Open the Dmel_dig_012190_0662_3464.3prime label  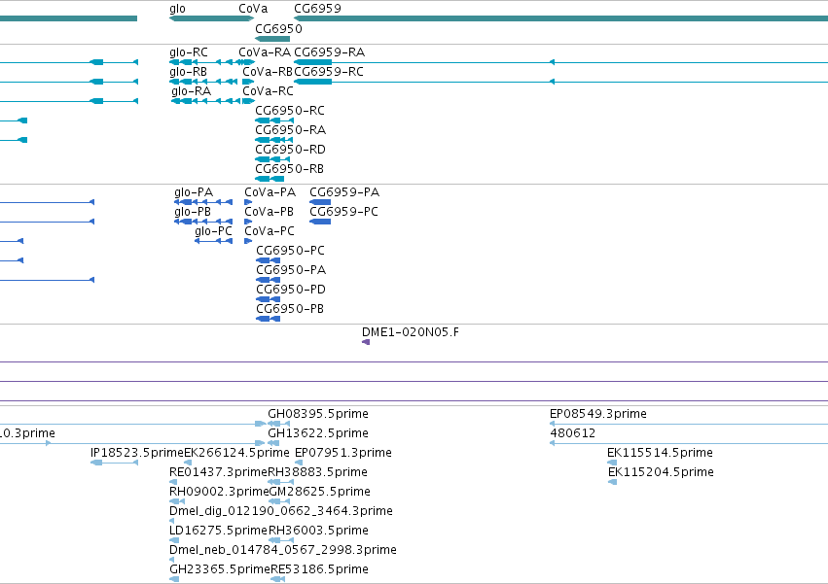281,512
